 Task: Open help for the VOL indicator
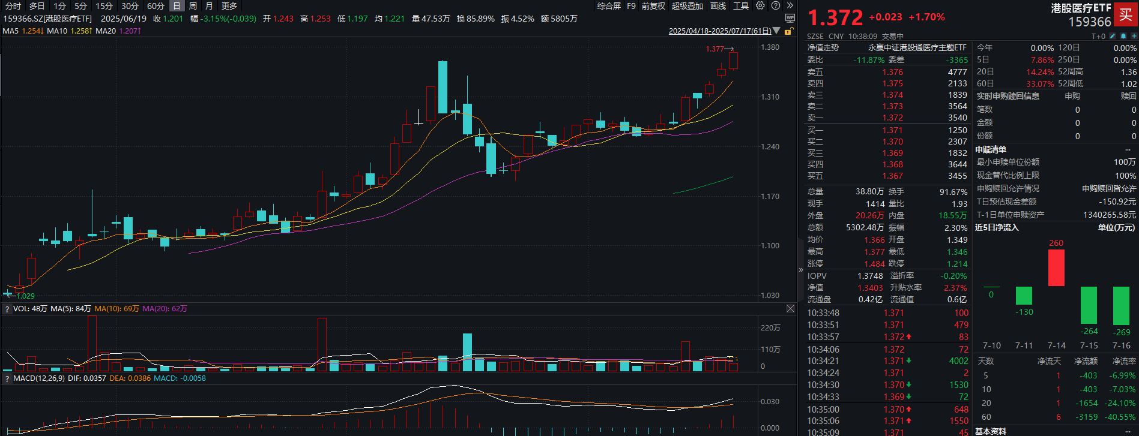tap(7, 309)
